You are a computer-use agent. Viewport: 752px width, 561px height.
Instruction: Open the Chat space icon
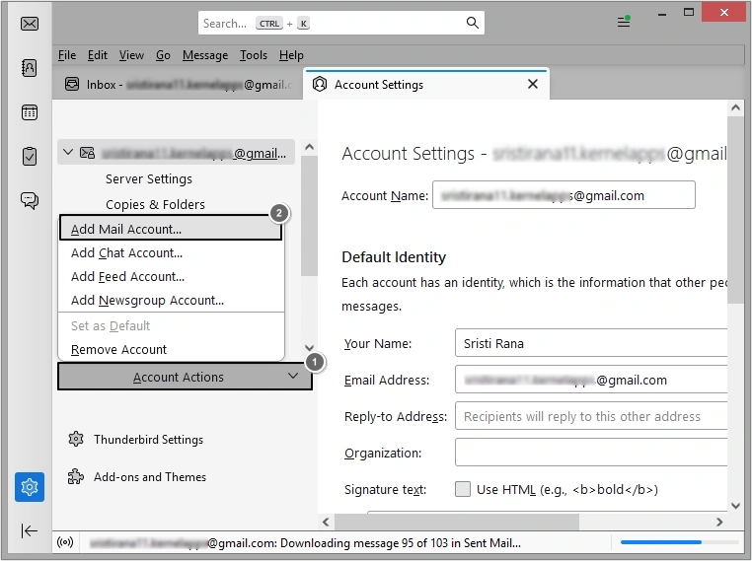point(30,200)
